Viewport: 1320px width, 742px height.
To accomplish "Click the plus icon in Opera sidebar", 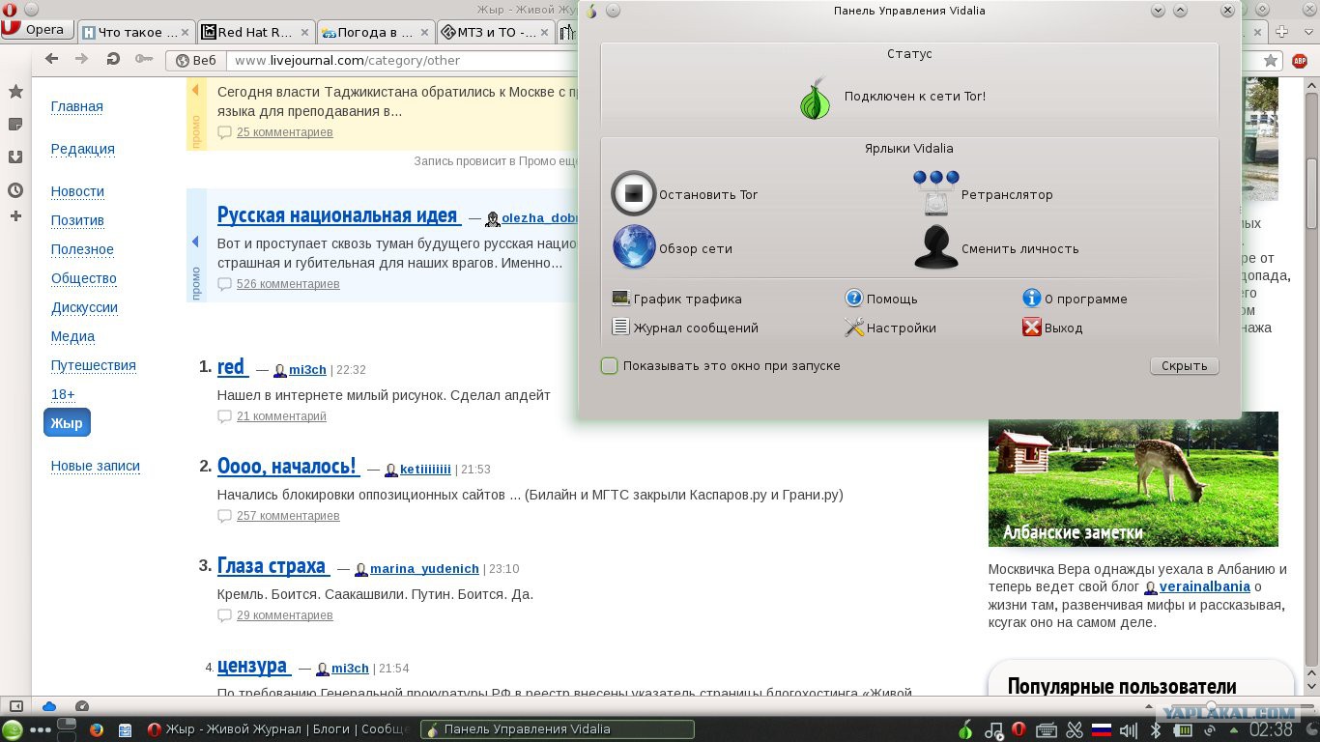I will [x=15, y=216].
